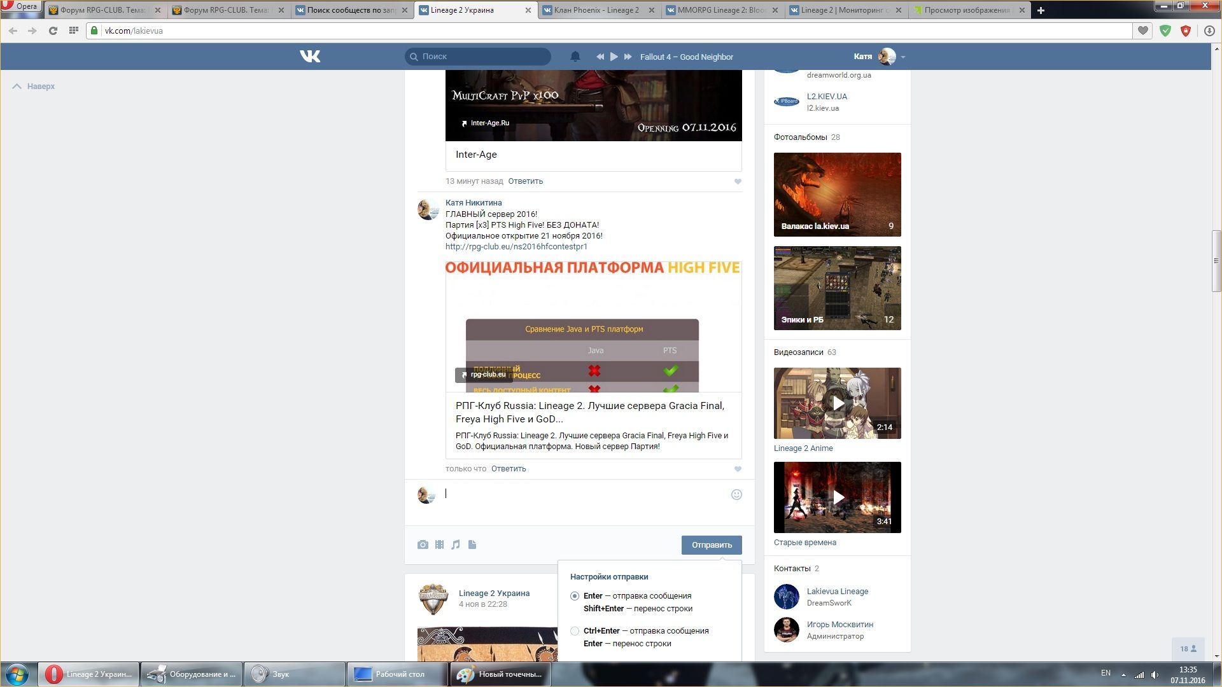Attach a document via the file icon
Viewport: 1222px width, 687px height.
click(x=472, y=545)
